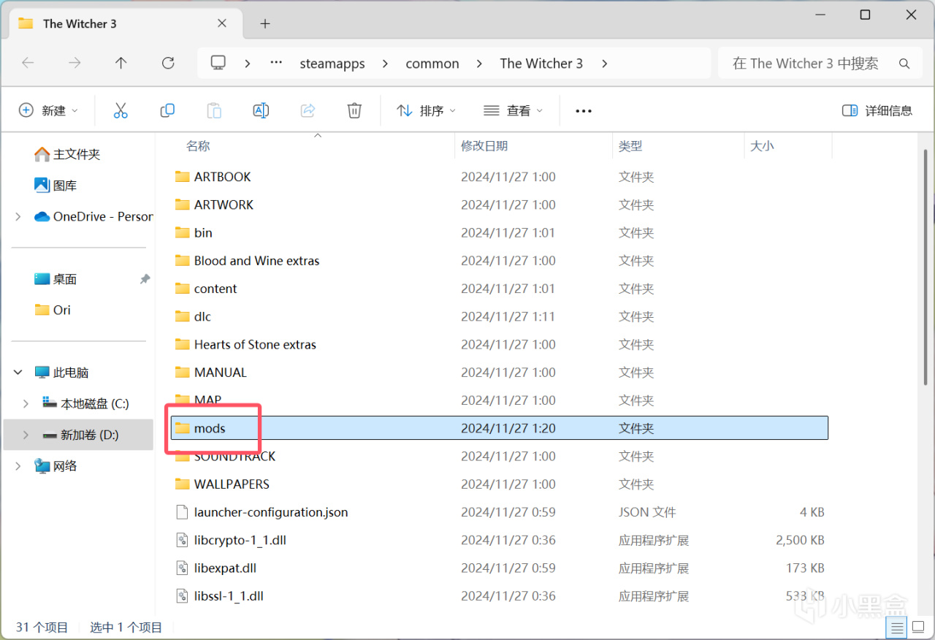Show hidden path segments via ellipsis
Screen dimensions: 935x640
[x=276, y=63]
